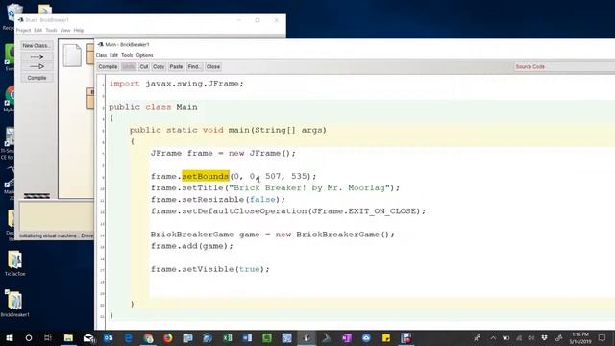Open Excel from the taskbar
This screenshot has height=346, width=615.
pos(228,337)
